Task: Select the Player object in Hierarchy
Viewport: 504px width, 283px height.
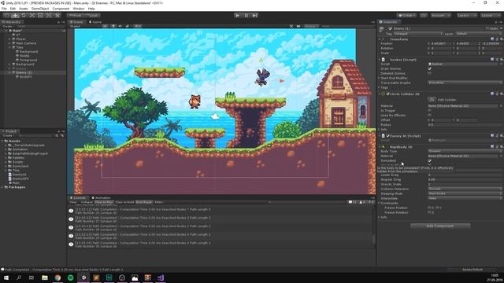Action: pyautogui.click(x=20, y=39)
